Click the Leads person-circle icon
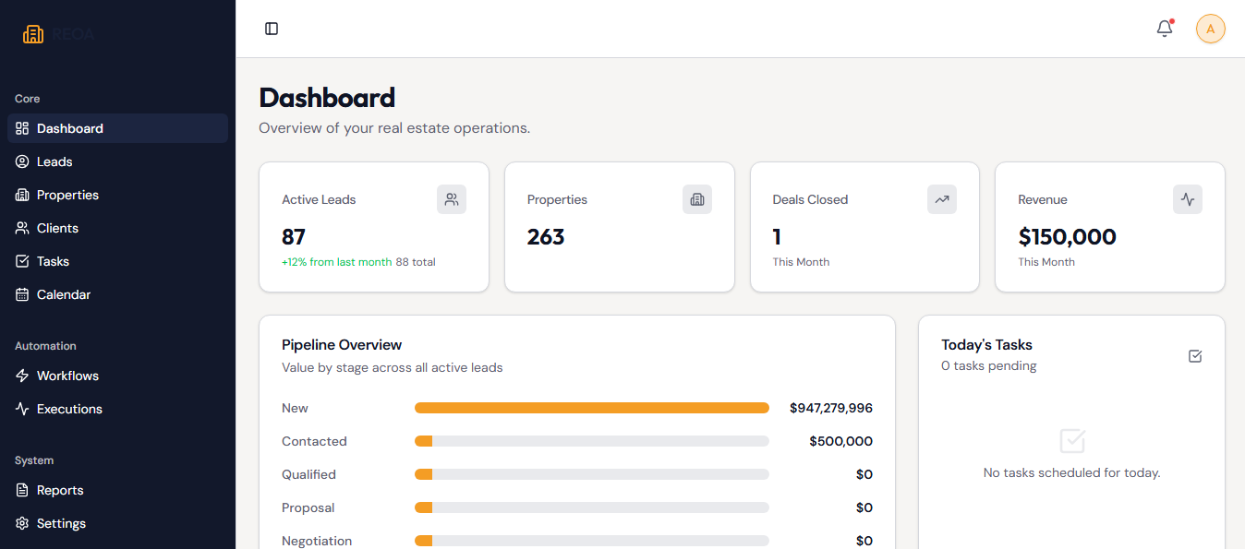This screenshot has height=549, width=1245. coord(22,161)
